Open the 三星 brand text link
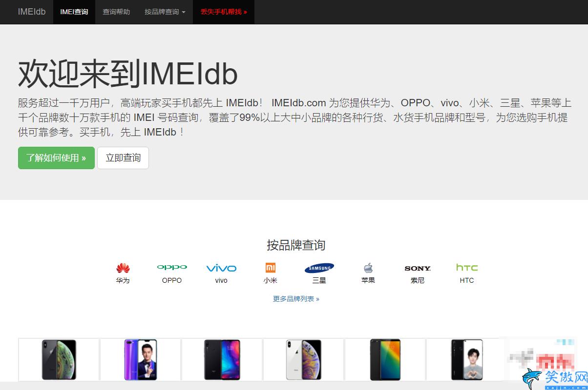Image resolution: width=588 pixels, height=390 pixels. [319, 280]
